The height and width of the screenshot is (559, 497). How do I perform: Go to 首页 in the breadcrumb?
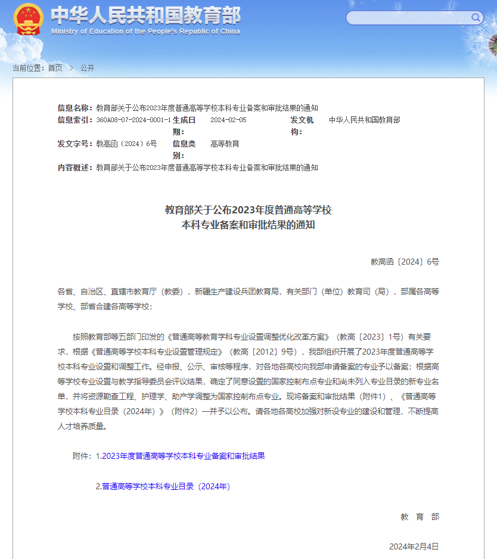click(55, 68)
